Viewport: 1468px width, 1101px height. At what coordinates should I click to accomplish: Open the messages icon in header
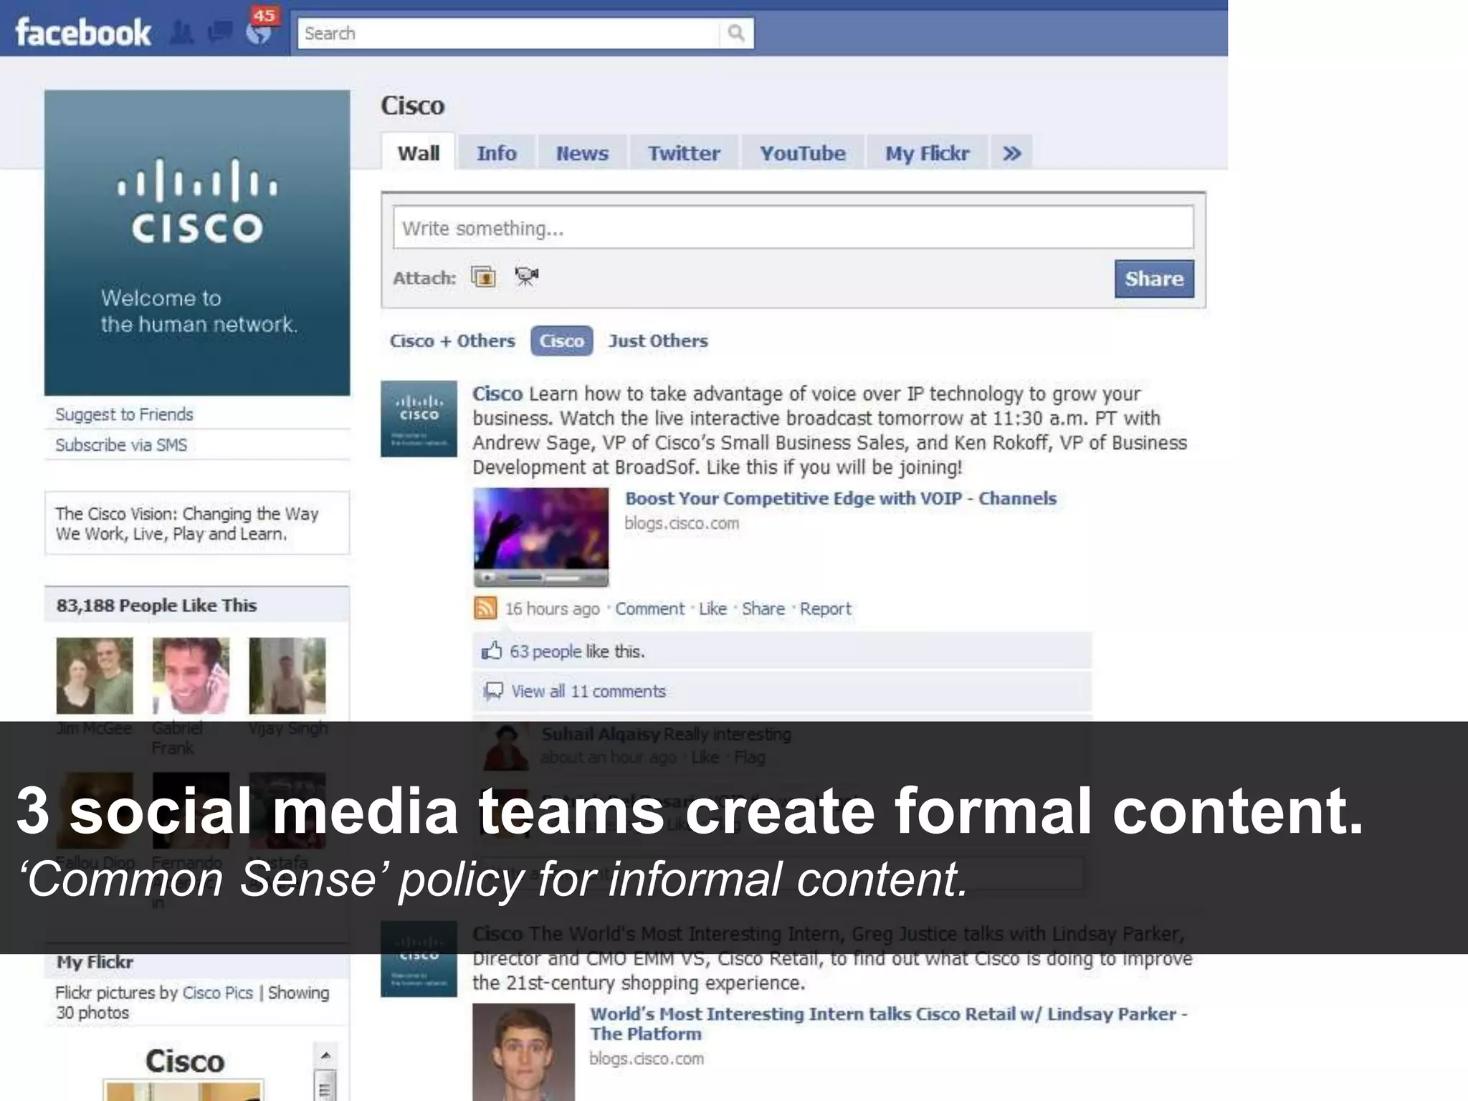tap(220, 33)
